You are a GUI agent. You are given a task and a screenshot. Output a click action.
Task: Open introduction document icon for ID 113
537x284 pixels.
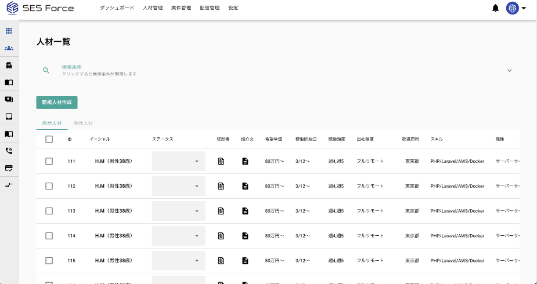point(245,211)
